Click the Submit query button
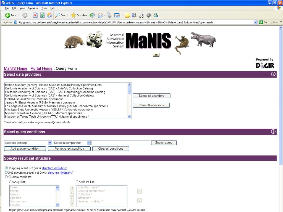283x212 pixels. click(164, 143)
